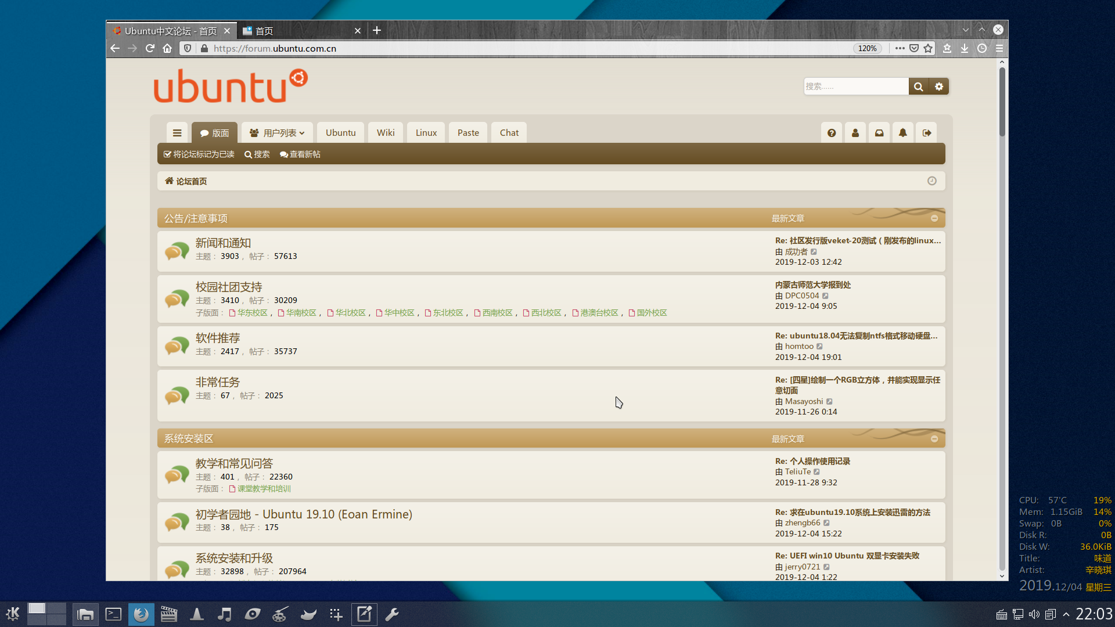Image resolution: width=1115 pixels, height=627 pixels.
Task: View latest post icon beside Masayoshi
Action: click(x=829, y=402)
